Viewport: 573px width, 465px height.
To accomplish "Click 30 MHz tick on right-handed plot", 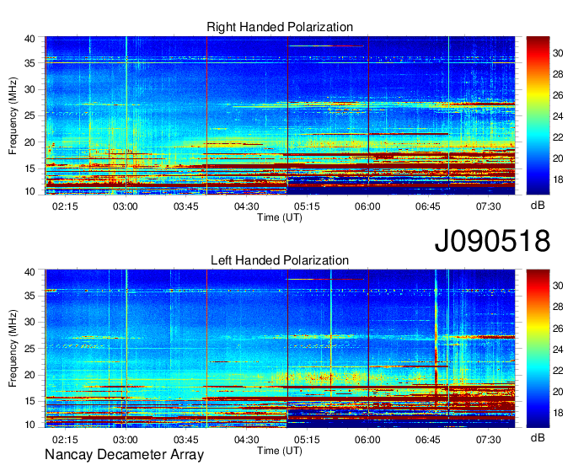I will pyautogui.click(x=29, y=89).
